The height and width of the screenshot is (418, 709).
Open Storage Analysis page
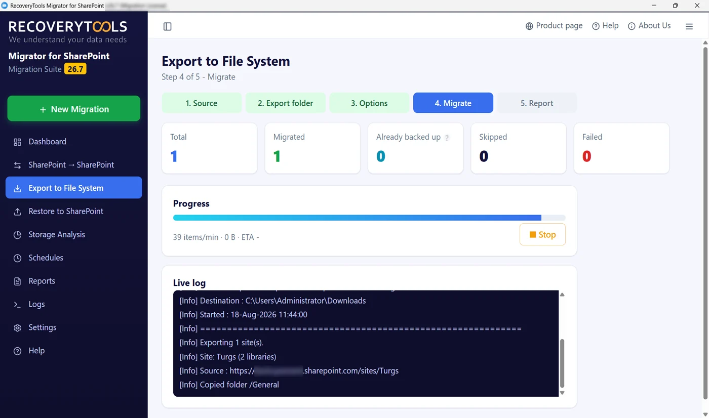coord(74,235)
